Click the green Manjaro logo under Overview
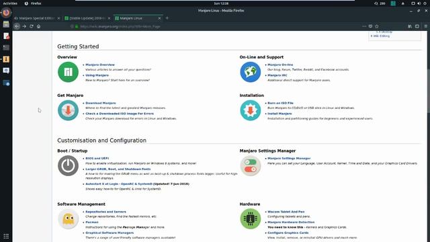This screenshot has width=430, height=242. click(x=68, y=72)
